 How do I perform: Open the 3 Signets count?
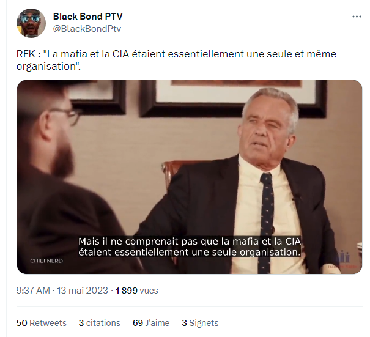200,323
